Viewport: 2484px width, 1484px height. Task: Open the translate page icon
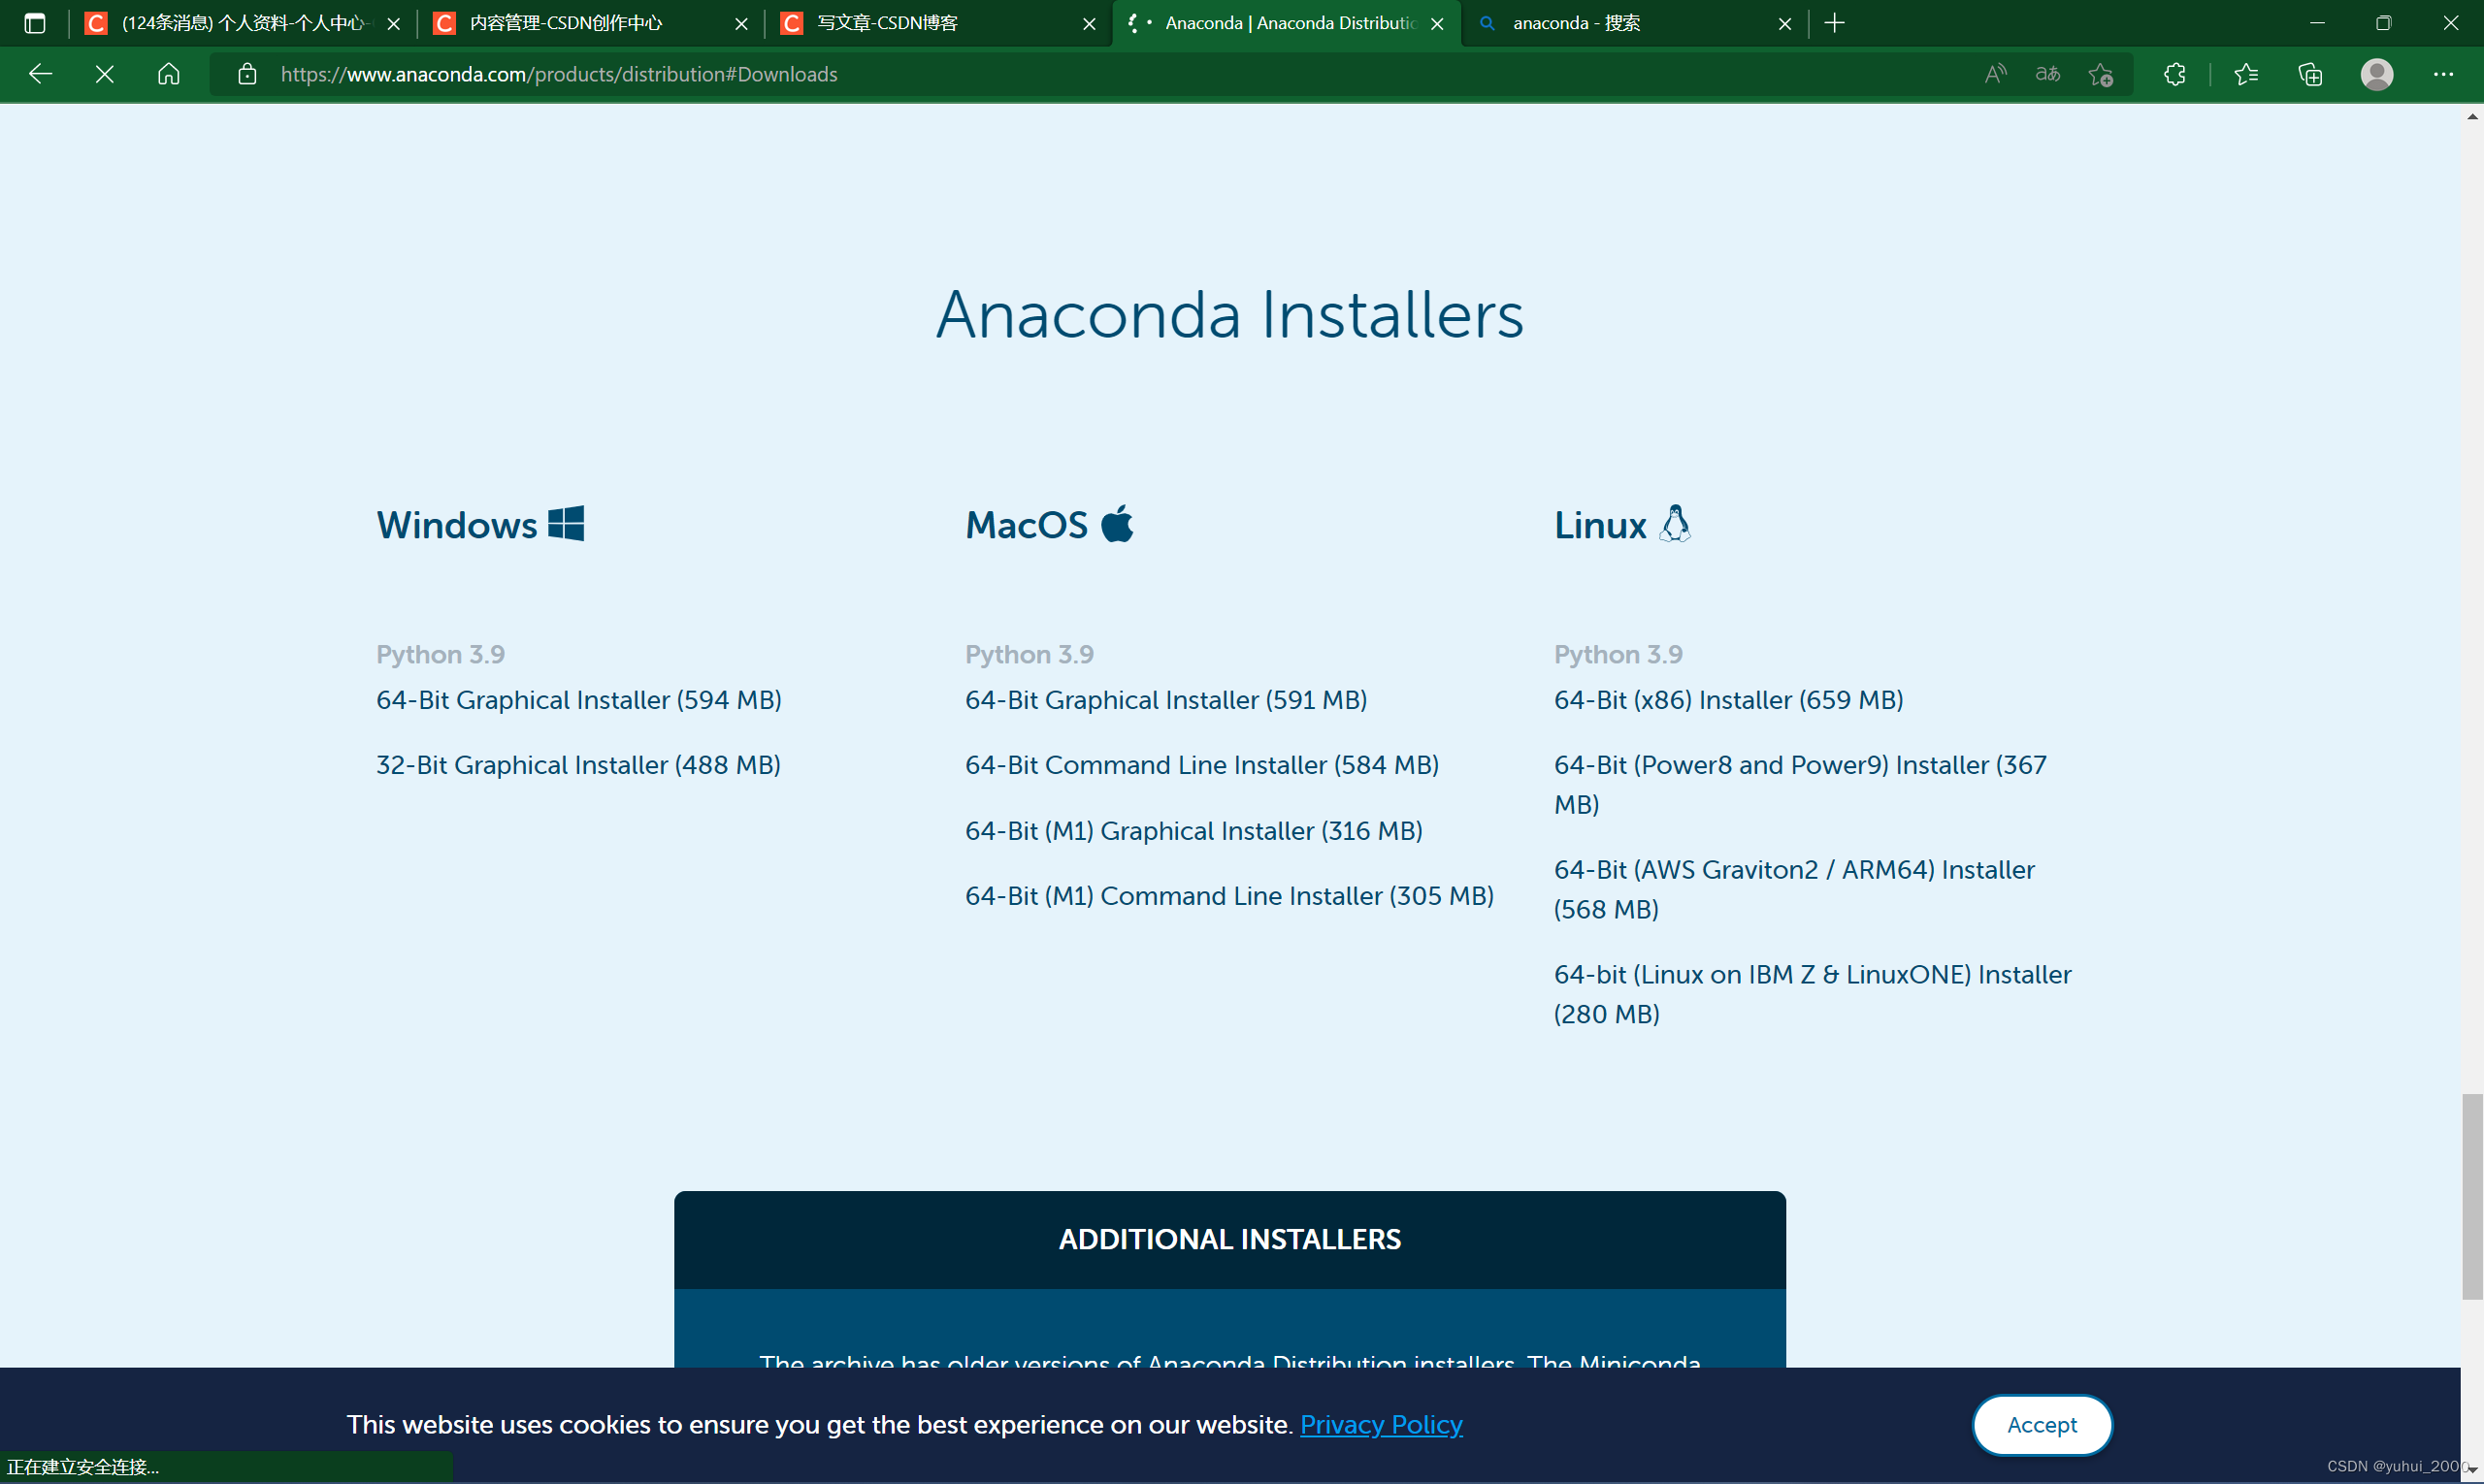pos(2046,74)
